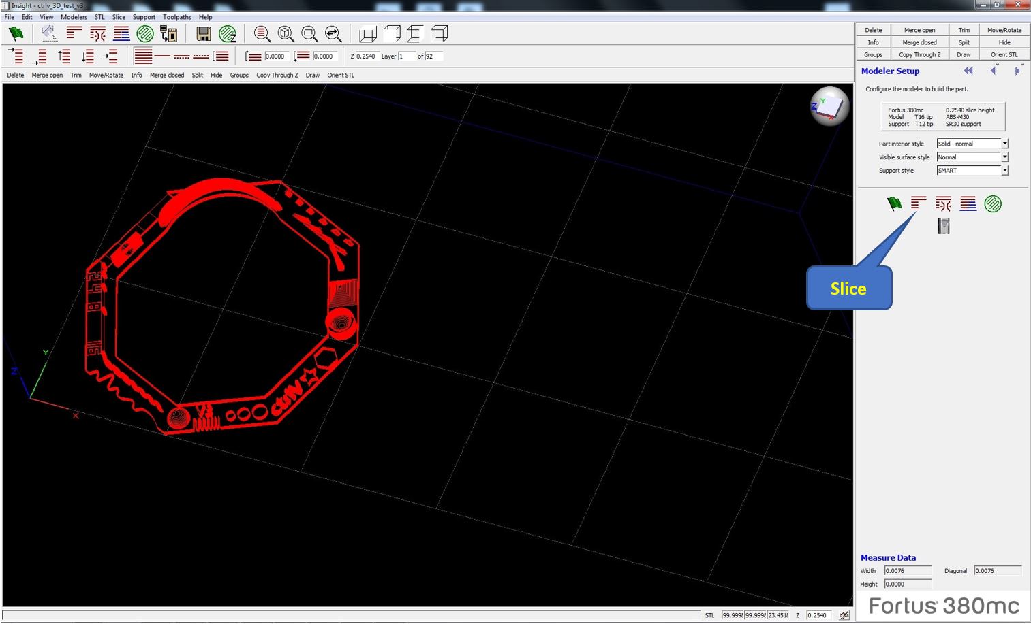Open the Support menu
The image size is (1031, 624).
point(144,17)
